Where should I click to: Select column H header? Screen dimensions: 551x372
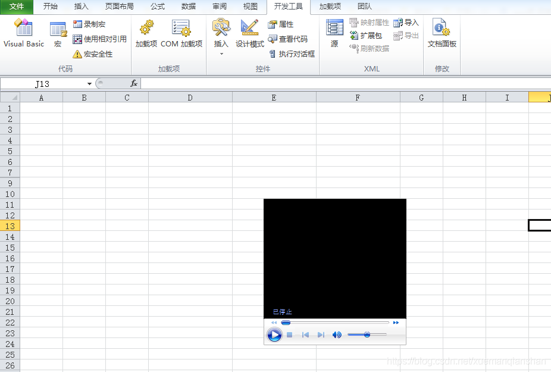click(464, 98)
